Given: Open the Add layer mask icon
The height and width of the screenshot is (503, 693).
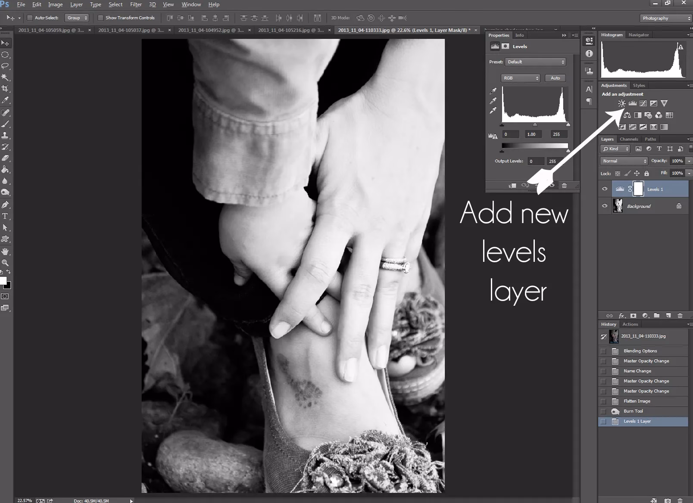Looking at the screenshot, I should click(x=633, y=316).
